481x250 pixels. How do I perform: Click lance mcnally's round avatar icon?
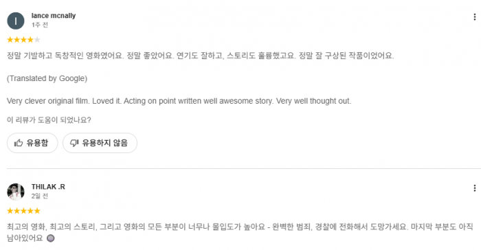pos(16,21)
